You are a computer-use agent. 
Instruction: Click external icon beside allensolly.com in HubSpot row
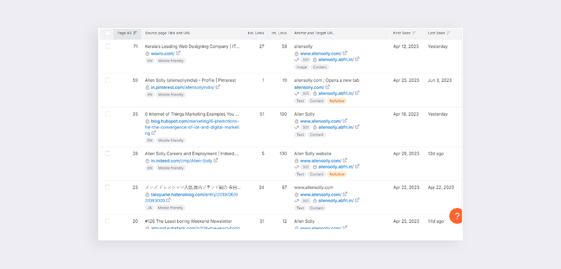point(345,121)
